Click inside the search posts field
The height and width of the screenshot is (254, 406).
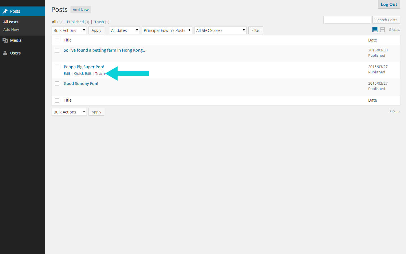347,20
